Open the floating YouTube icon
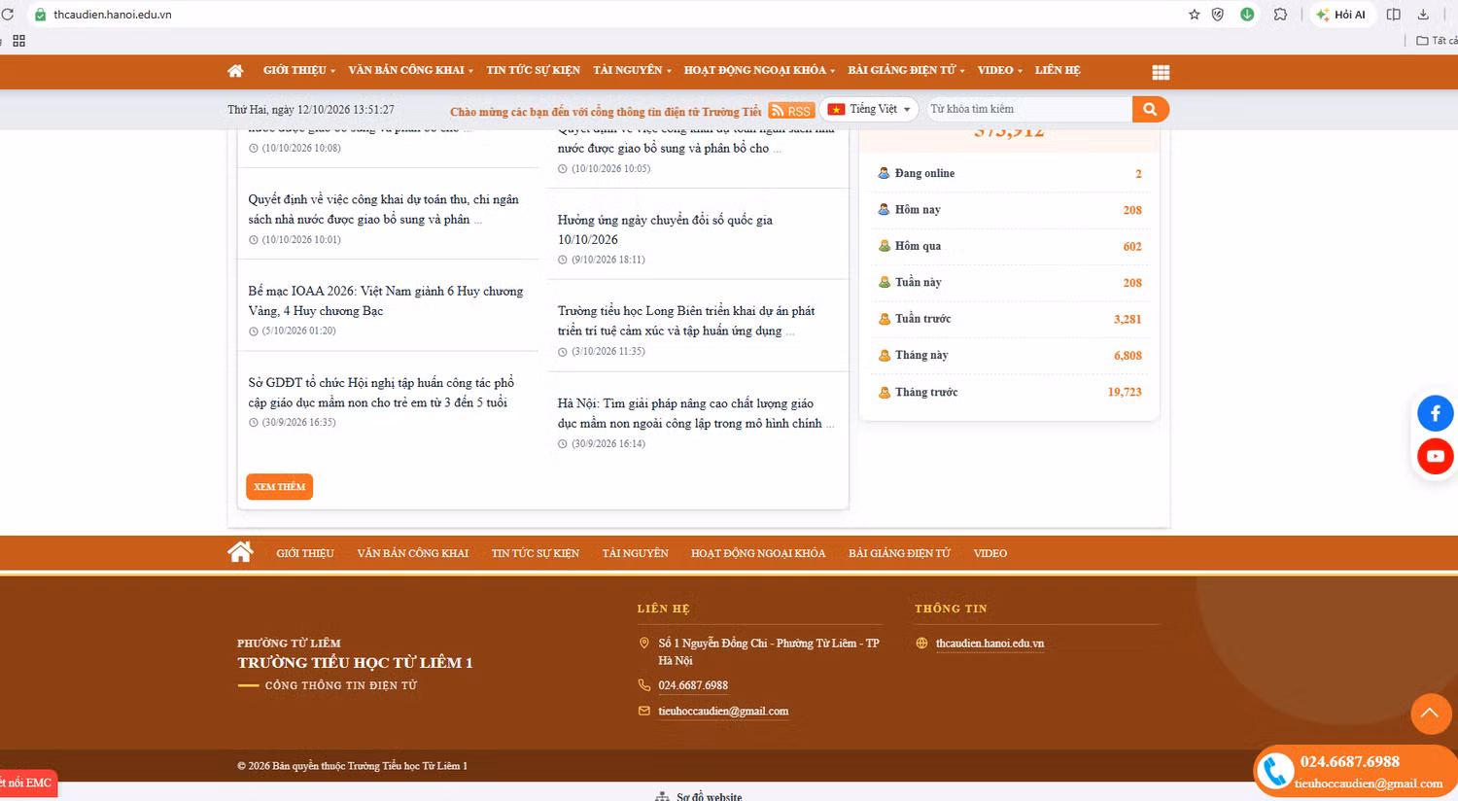This screenshot has width=1458, height=801. pyautogui.click(x=1436, y=456)
